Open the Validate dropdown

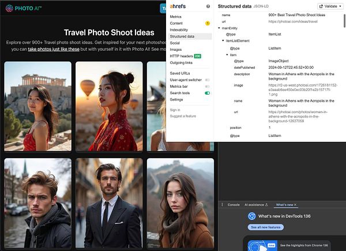click(330, 6)
